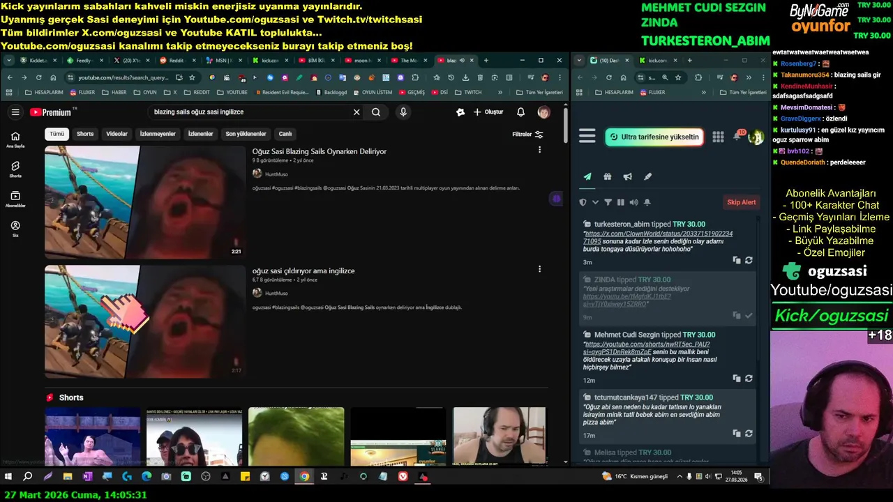Open Windows Start menu
Viewport: 893px width, 502px height.
[8, 477]
